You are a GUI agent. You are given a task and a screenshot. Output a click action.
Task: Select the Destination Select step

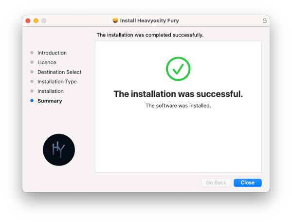[59, 72]
